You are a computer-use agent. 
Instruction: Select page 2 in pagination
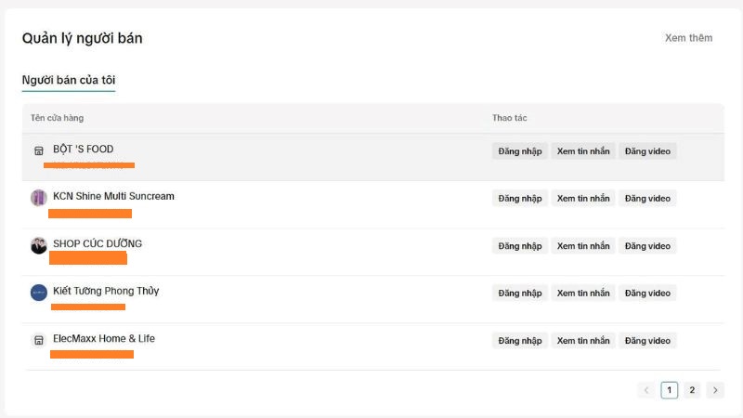(x=692, y=390)
